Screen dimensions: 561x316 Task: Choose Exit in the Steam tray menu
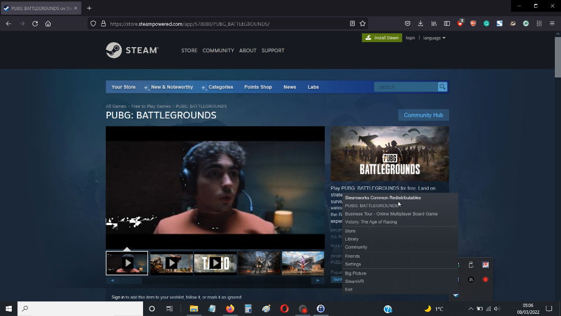400,290
